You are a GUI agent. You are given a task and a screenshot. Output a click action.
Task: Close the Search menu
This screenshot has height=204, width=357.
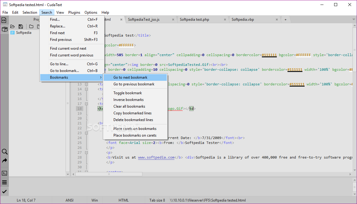coord(47,12)
